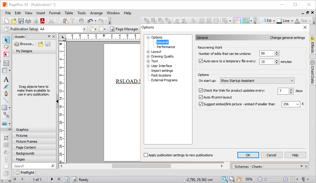Open the Fill color dropdown arrow

274,21
